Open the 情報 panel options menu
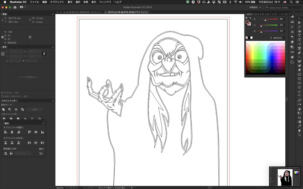 pos(53,14)
